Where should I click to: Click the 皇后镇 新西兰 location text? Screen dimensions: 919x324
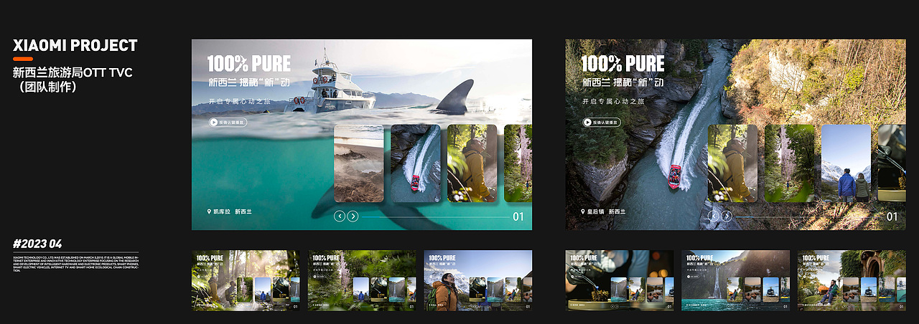607,212
